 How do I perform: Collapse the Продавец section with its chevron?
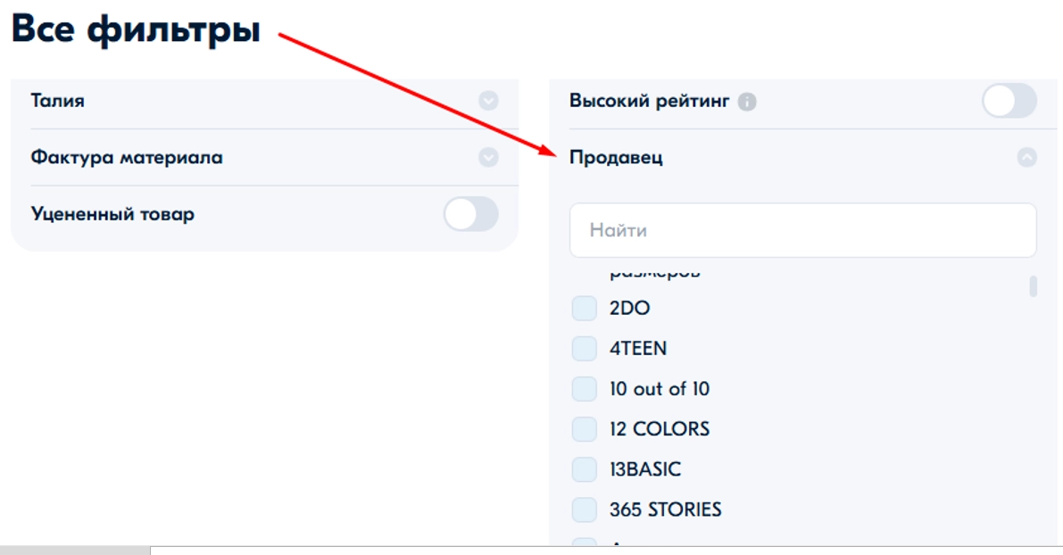(x=1027, y=158)
